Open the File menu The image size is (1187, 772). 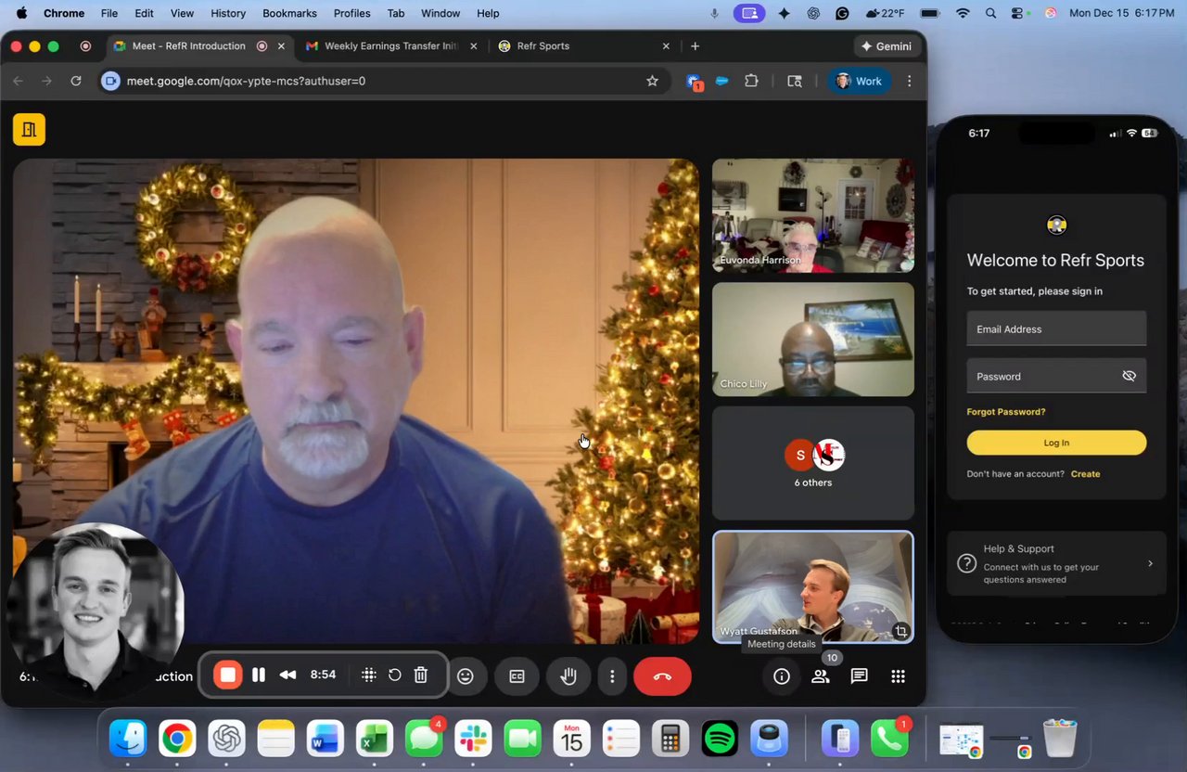point(109,13)
